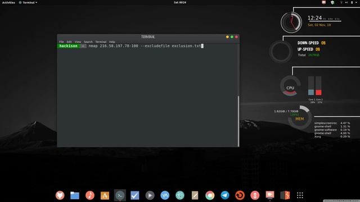Open the View menu in Terminal
Image resolution: width=360 pixels, height=202 pixels.
78,42
